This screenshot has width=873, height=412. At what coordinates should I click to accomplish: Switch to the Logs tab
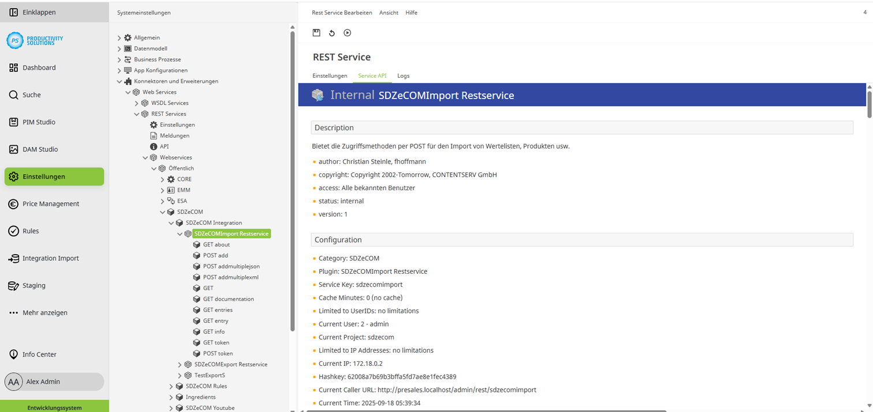pyautogui.click(x=403, y=75)
